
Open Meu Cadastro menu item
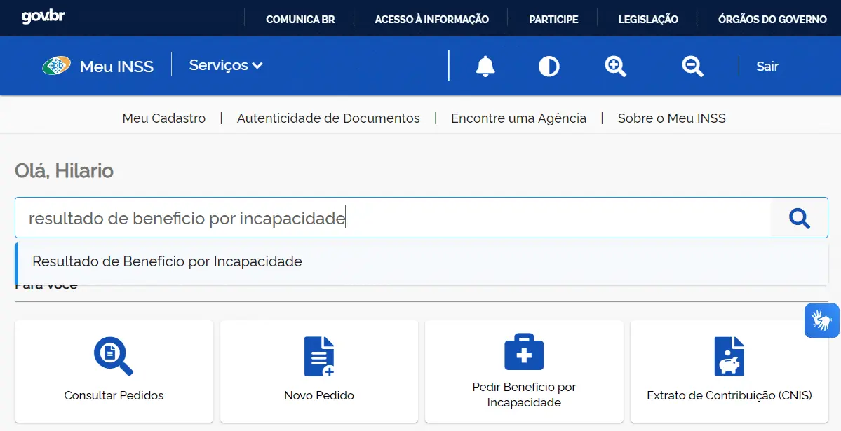tap(164, 118)
